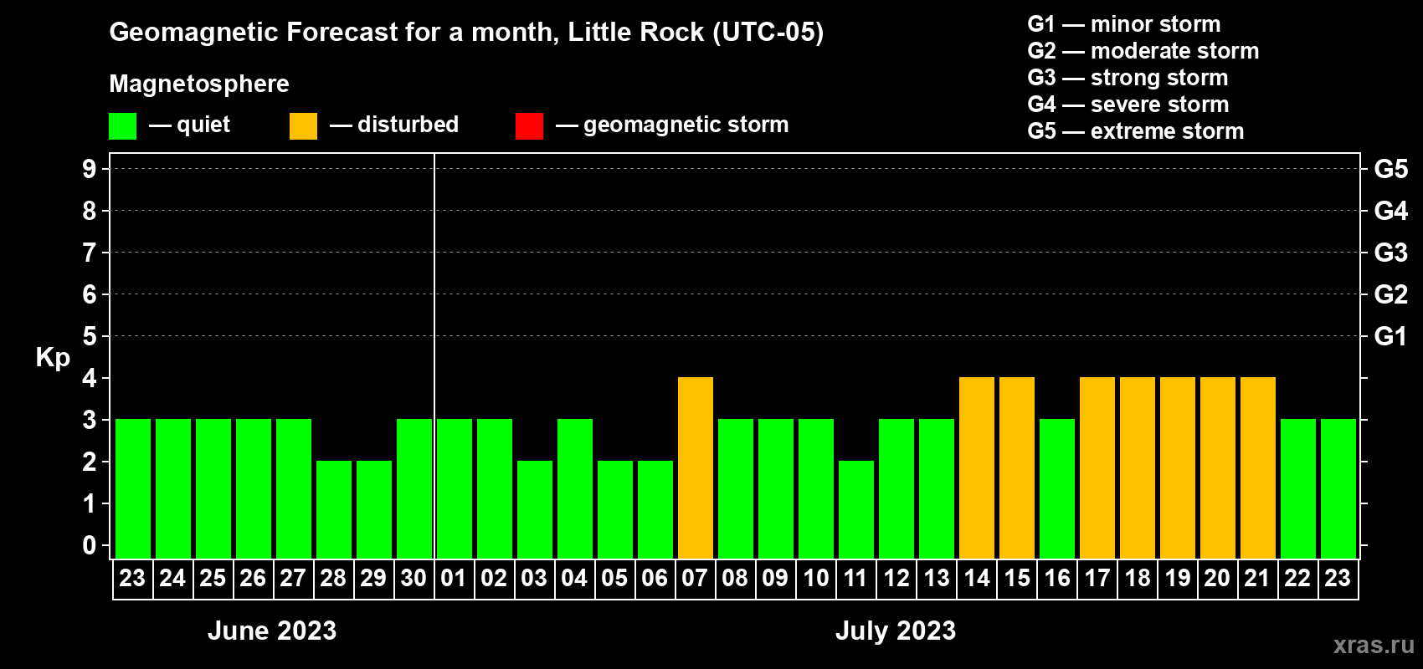
Task: Click the 'G3 — strong storm' legend line
Action: pos(1128,78)
